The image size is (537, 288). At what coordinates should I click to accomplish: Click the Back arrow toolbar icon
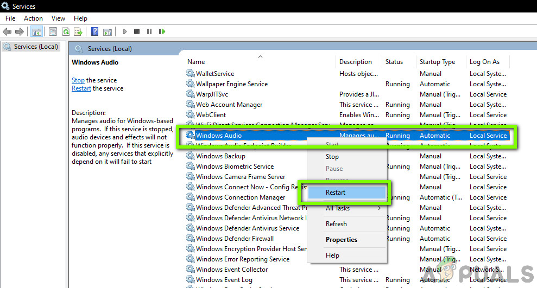(7, 32)
